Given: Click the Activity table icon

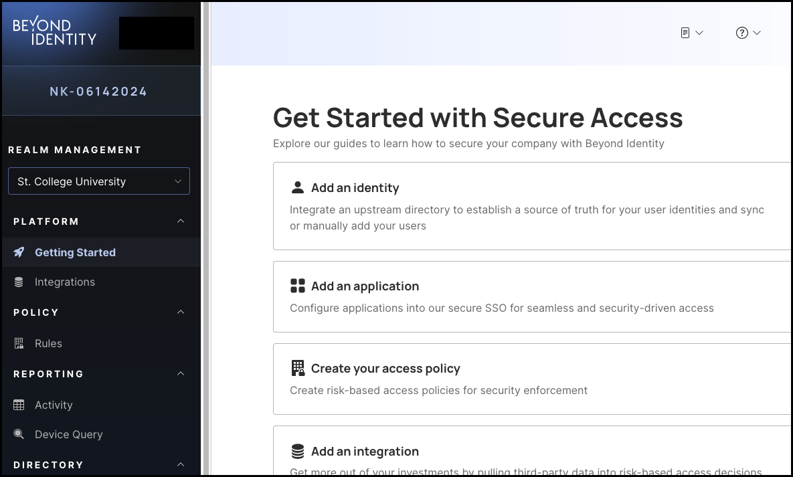Looking at the screenshot, I should point(19,405).
